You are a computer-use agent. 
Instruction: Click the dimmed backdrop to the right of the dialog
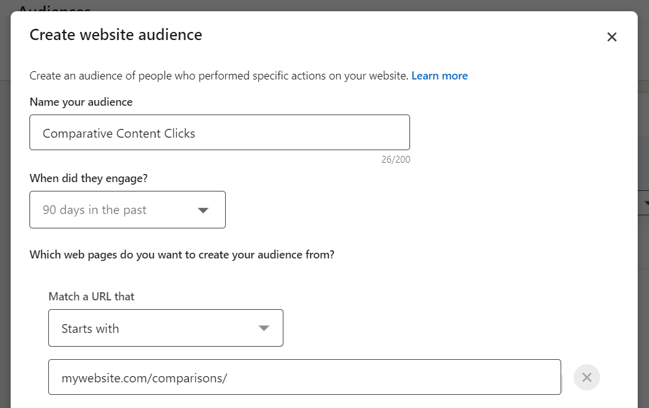point(643,289)
